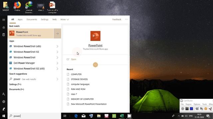Open Task View on the taskbar

(65, 116)
